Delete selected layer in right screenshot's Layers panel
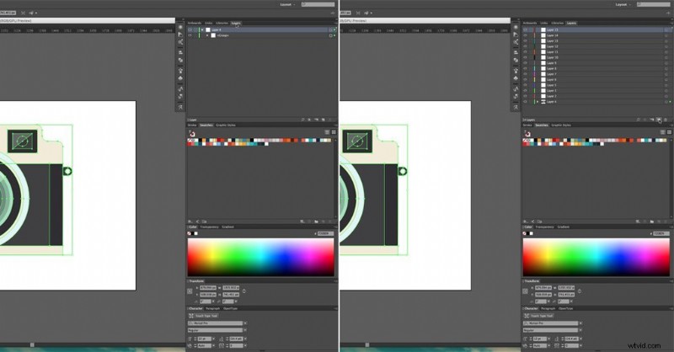 [x=666, y=120]
